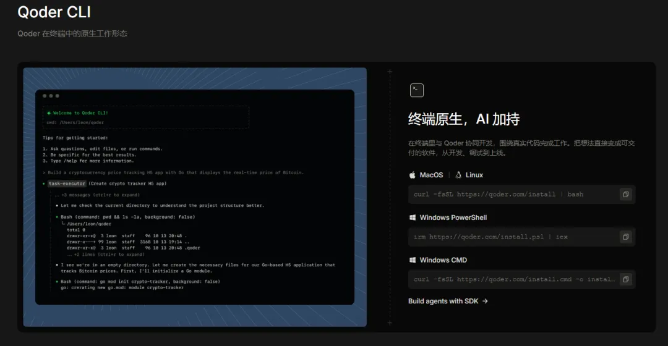Click the description paragraph 在终端里与 Qoder 协同开发
Screen dimensions: 668x346
coord(521,148)
